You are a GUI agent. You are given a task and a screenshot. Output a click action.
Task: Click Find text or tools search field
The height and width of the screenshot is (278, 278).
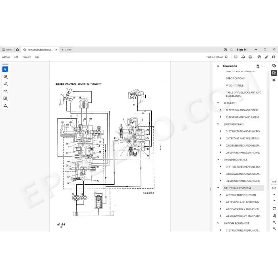click(217, 57)
